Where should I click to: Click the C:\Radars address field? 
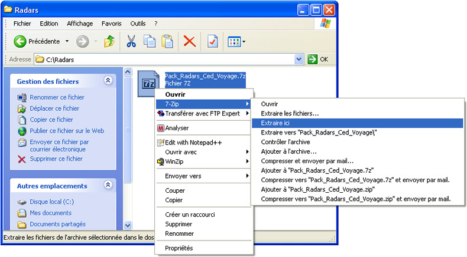click(x=166, y=60)
